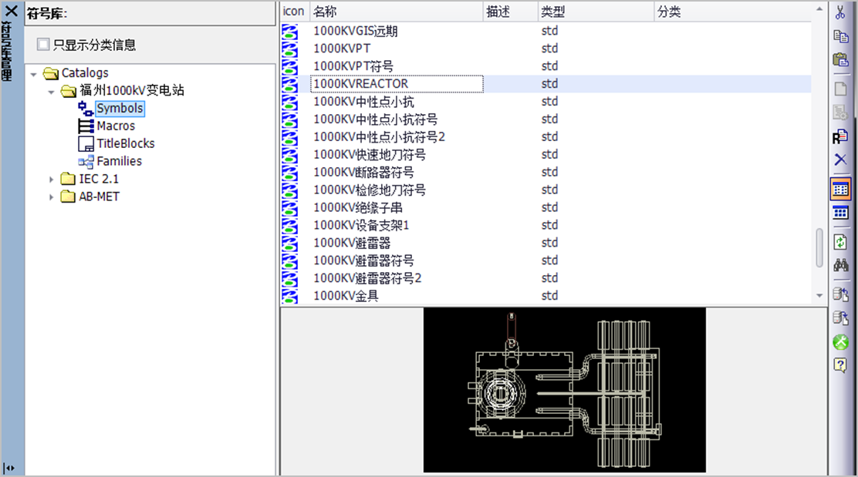Open the yellow help question icon
The image size is (858, 477).
tap(840, 365)
